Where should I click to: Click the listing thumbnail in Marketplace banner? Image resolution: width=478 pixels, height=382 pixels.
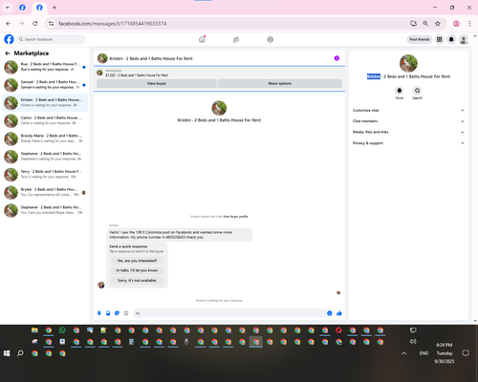99,73
